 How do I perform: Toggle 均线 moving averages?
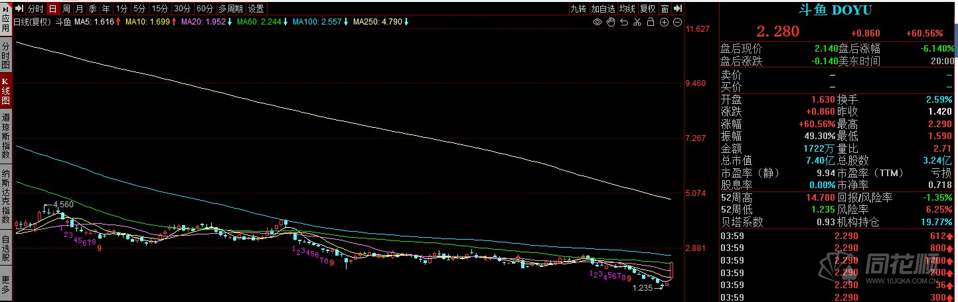(x=627, y=9)
